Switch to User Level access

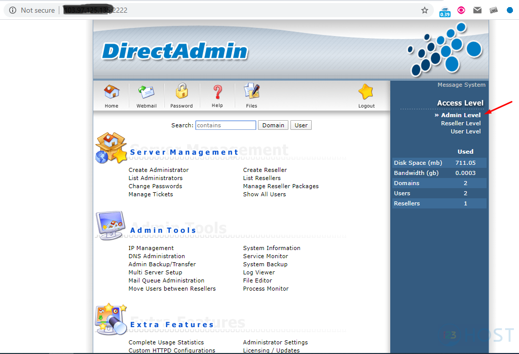466,131
